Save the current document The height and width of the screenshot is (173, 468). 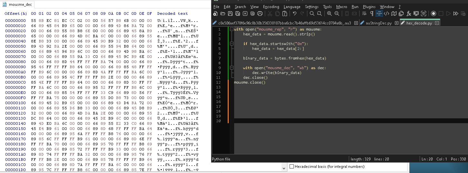pos(230,14)
